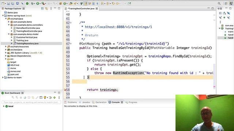
Task: Select CustomerVertical.java file
Action: (x=27, y=37)
